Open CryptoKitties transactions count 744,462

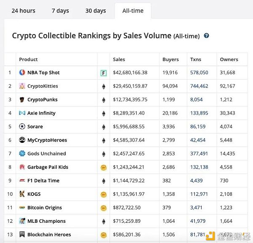(199, 86)
